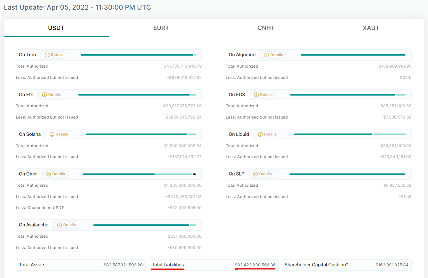Screen dimensions: 428x278
Task: Select the CNH₮ tab
Action: tap(266, 28)
